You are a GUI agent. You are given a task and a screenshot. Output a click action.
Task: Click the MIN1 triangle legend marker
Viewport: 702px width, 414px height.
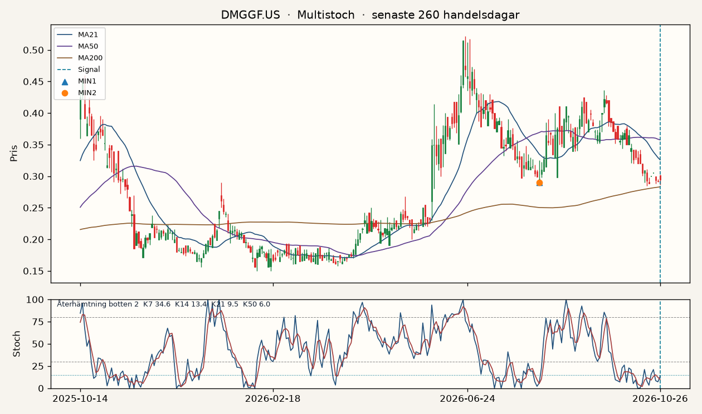[65, 81]
